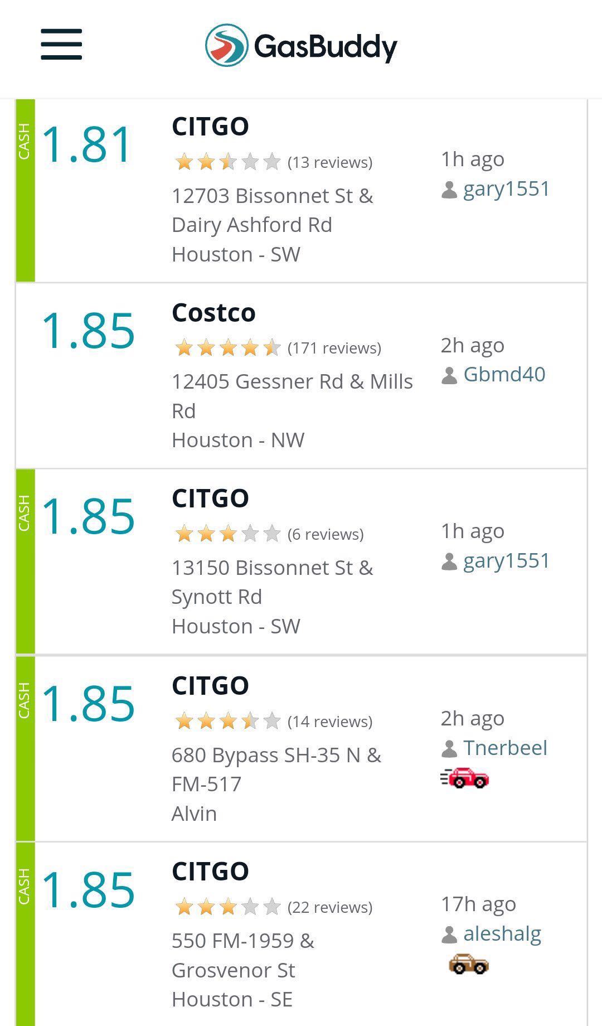The width and height of the screenshot is (602, 1026).
Task: Select the 1.81 cash price
Action: point(87,145)
